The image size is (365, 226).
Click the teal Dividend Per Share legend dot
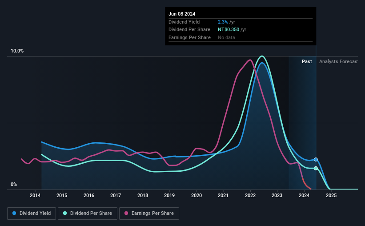(x=65, y=213)
